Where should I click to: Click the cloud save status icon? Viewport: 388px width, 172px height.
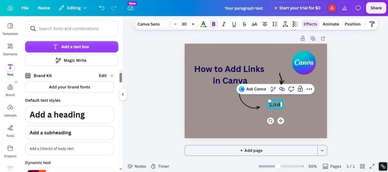(130, 8)
